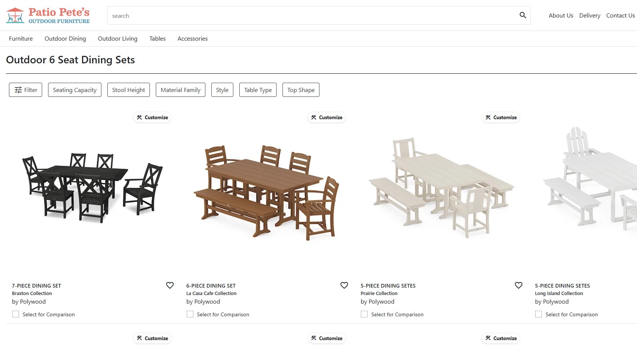
Task: Go to the Delivery page link
Action: (590, 16)
